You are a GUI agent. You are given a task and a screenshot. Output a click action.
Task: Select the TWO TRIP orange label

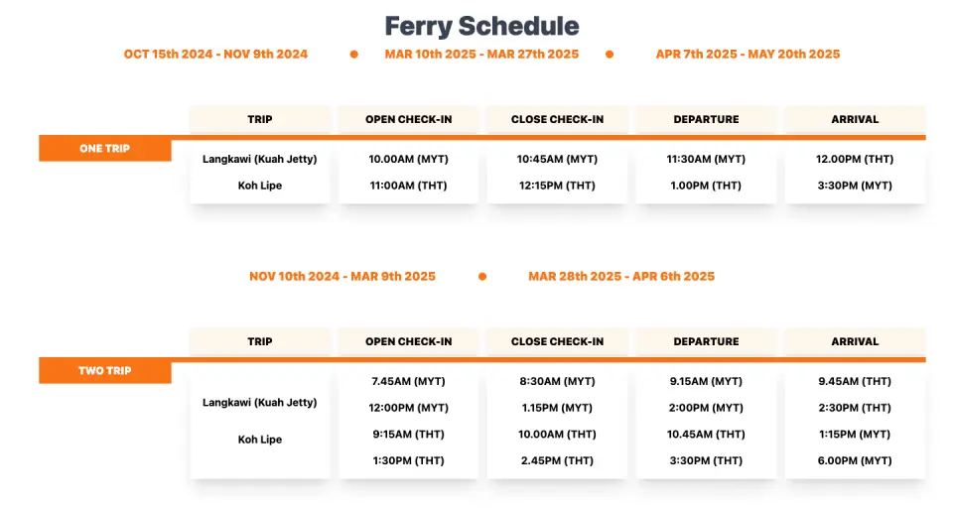[105, 371]
